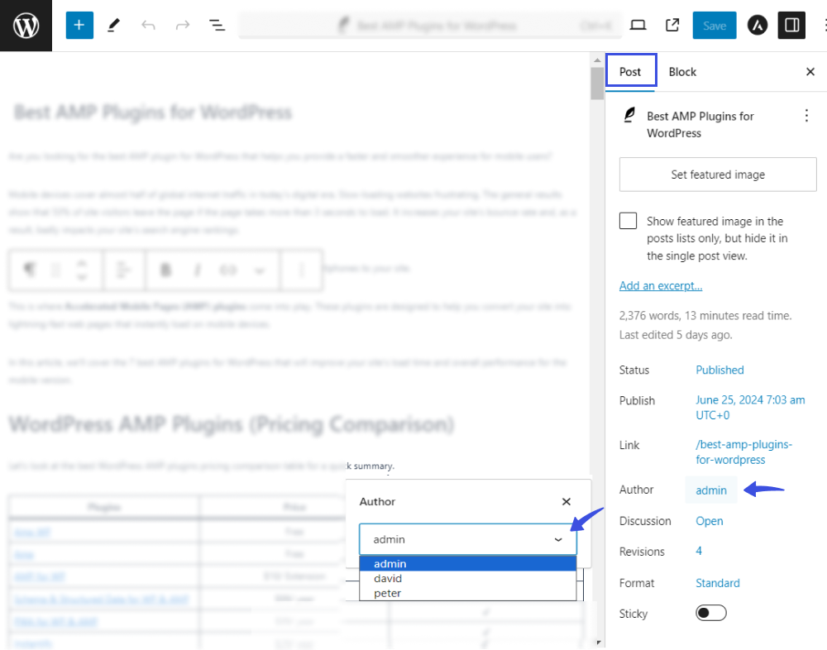Open the 4 revisions link
The width and height of the screenshot is (827, 650).
click(698, 551)
